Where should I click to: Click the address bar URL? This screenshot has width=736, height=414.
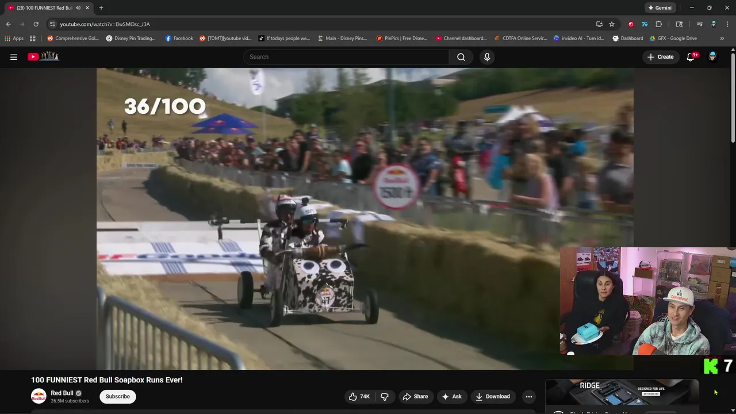pos(105,24)
